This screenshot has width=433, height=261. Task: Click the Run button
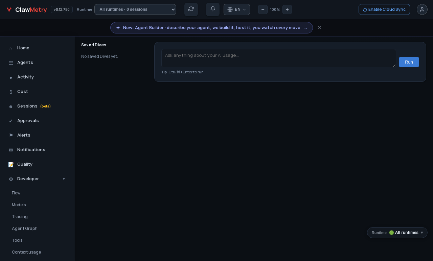click(x=409, y=62)
